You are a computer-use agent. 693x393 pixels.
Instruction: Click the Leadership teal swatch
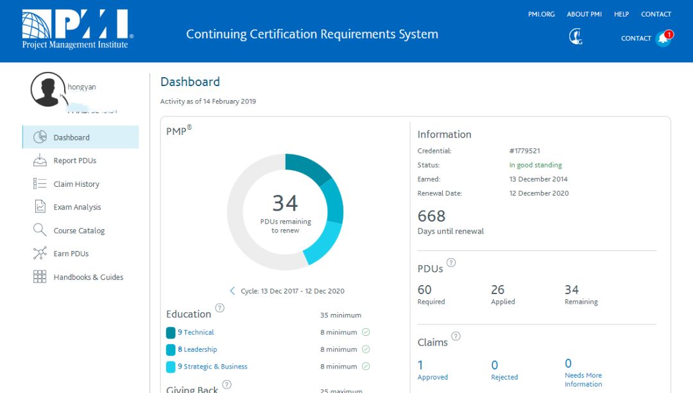point(171,350)
